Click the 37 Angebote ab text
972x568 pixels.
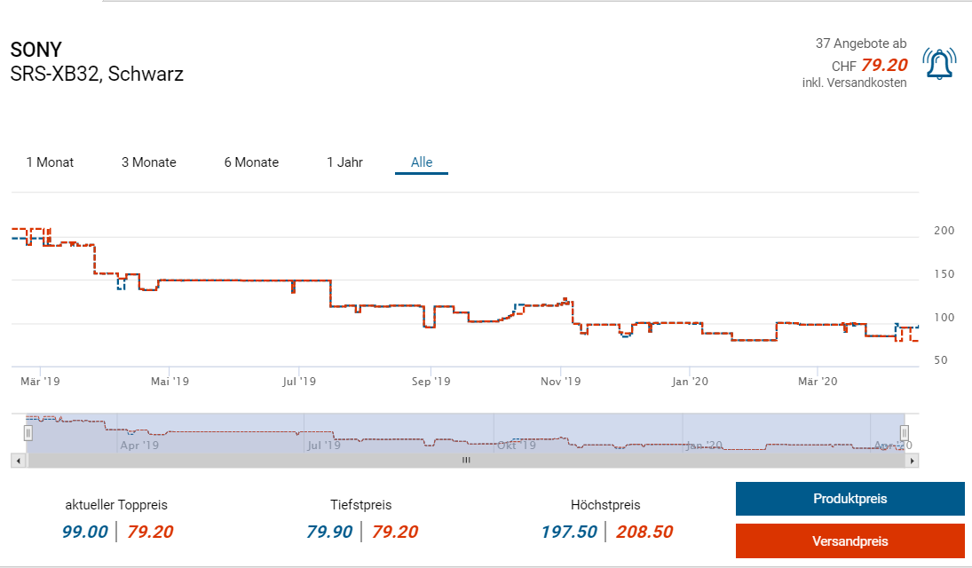(861, 43)
